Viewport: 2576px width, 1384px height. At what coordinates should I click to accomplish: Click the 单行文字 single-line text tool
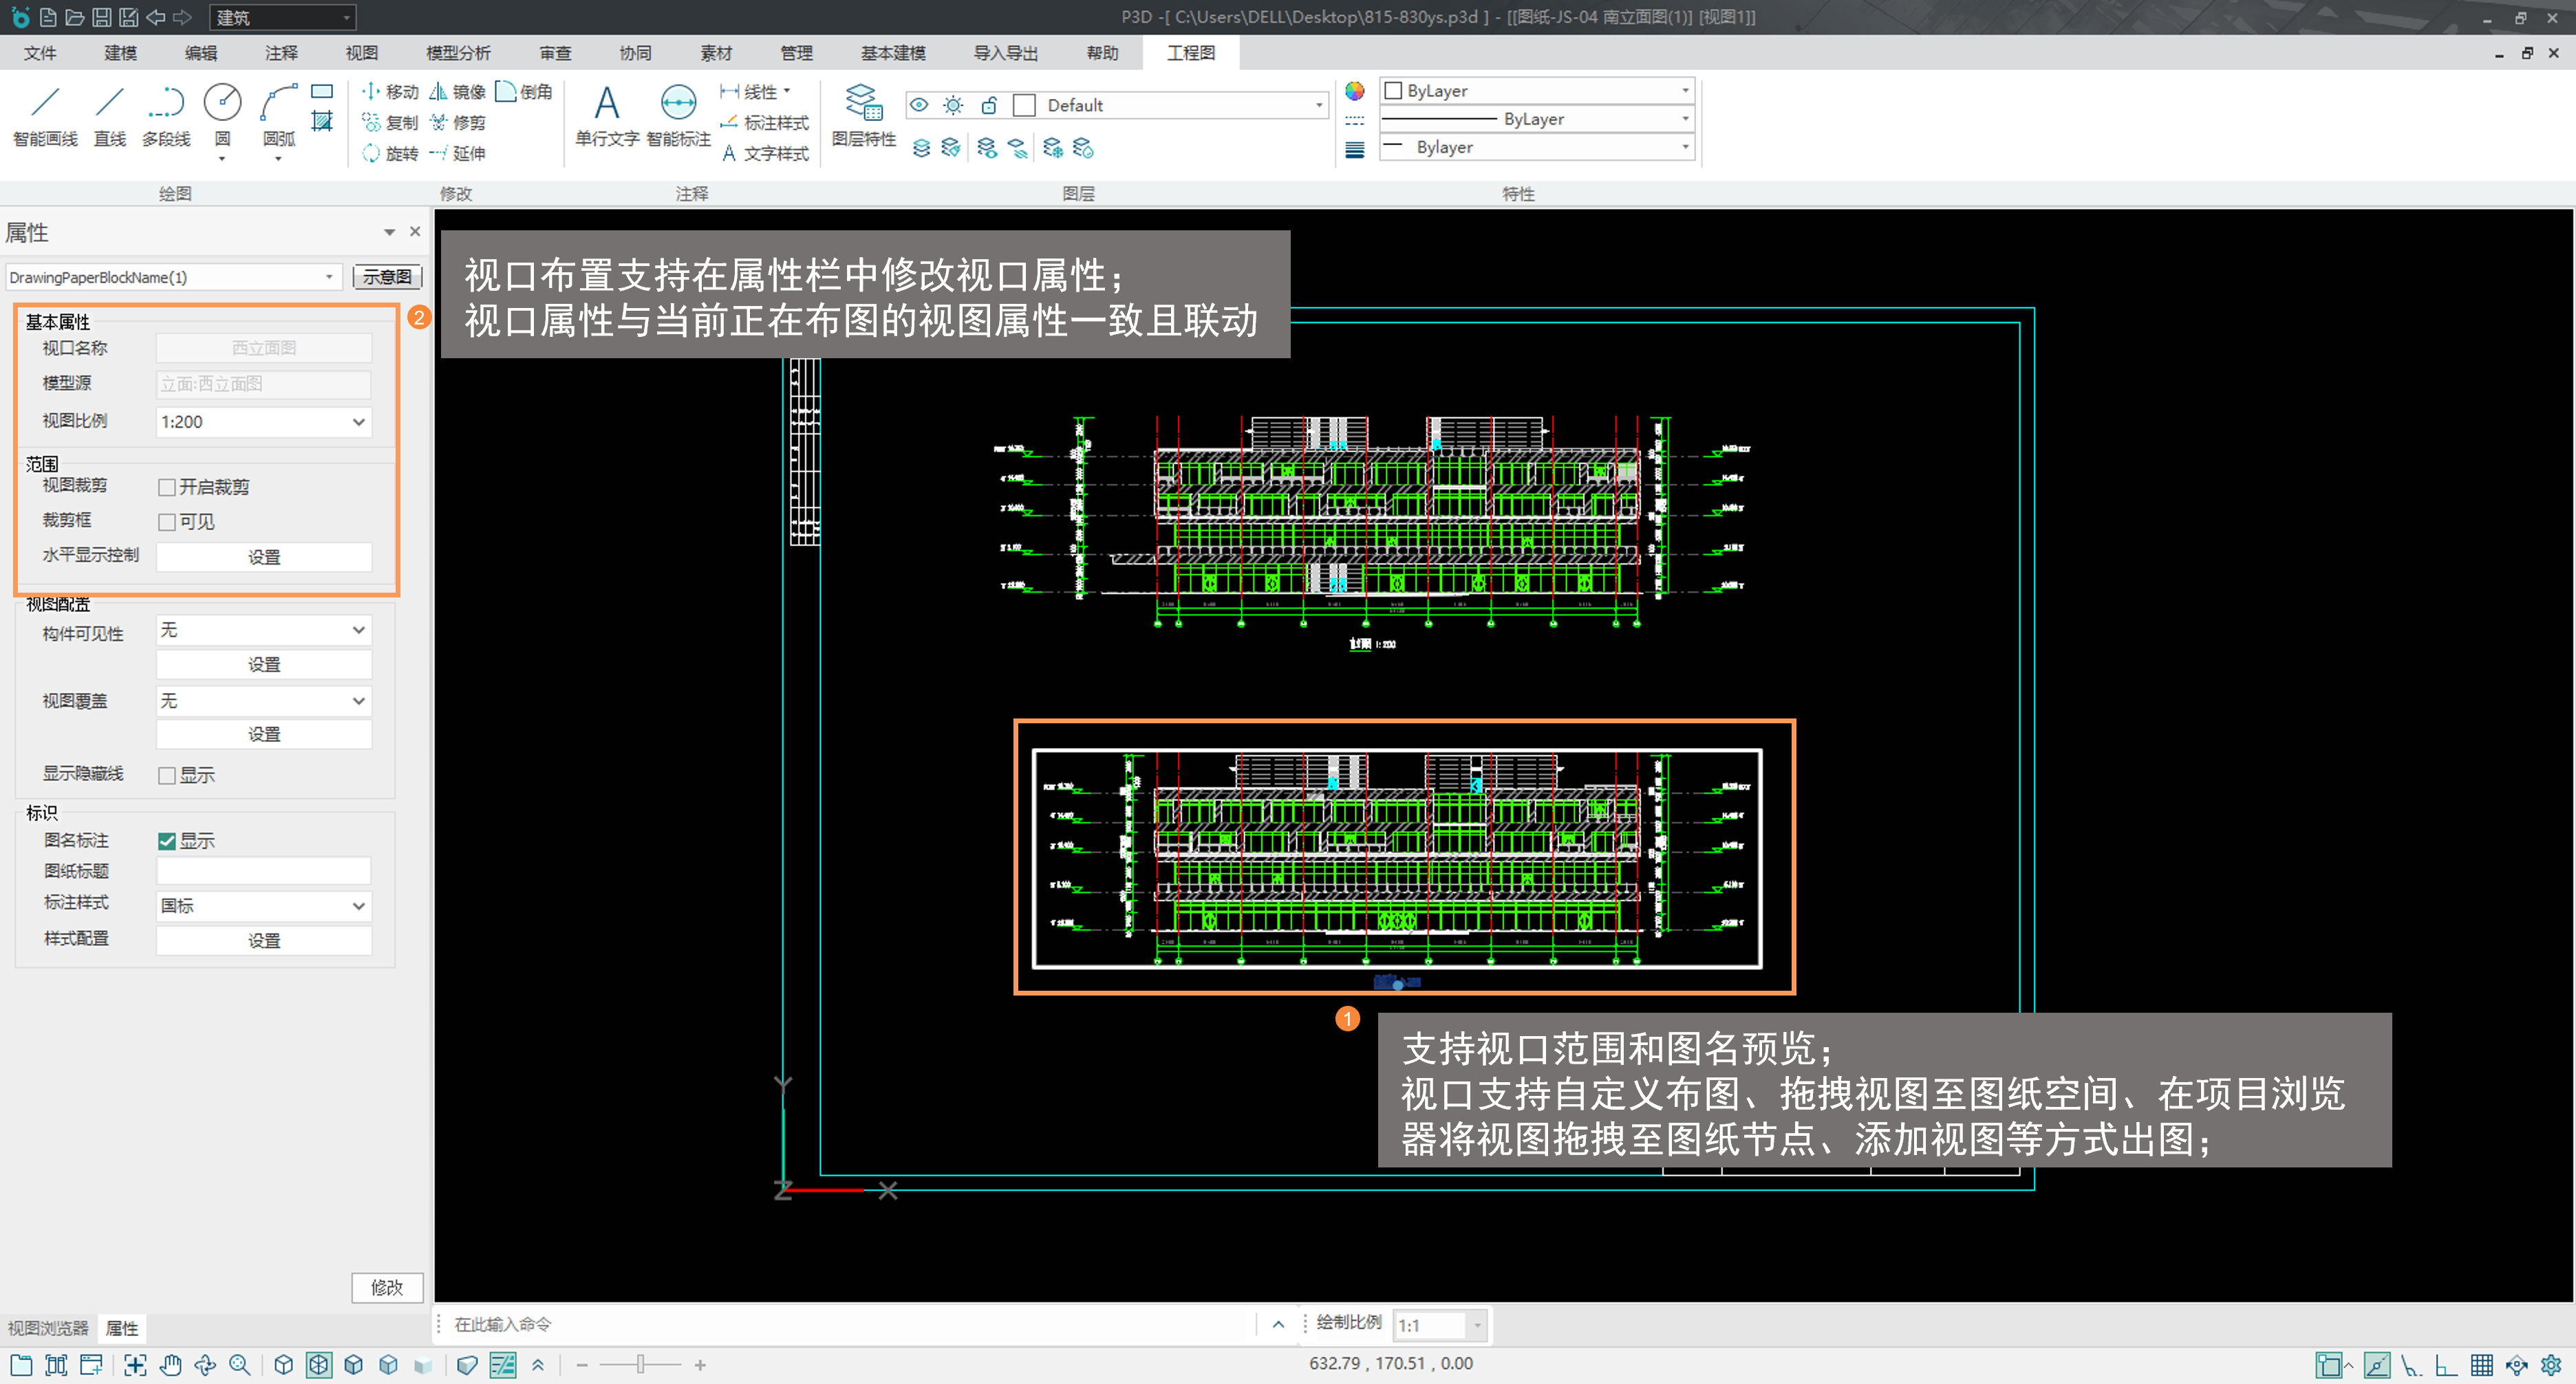tap(606, 115)
